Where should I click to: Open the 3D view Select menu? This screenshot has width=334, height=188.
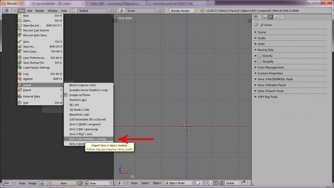click(145, 183)
